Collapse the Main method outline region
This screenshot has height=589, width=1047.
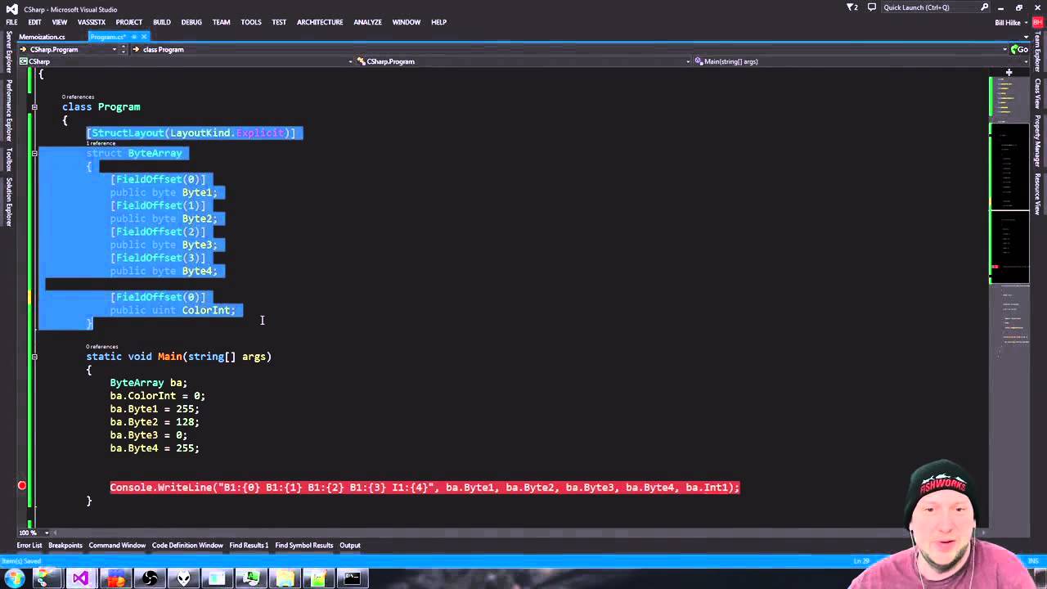click(34, 357)
